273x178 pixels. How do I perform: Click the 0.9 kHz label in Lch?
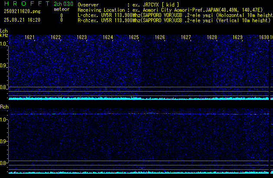pos(4,66)
